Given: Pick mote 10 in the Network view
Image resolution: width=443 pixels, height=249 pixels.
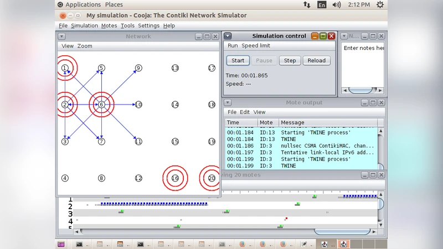Looking at the screenshot, I should [x=138, y=105].
